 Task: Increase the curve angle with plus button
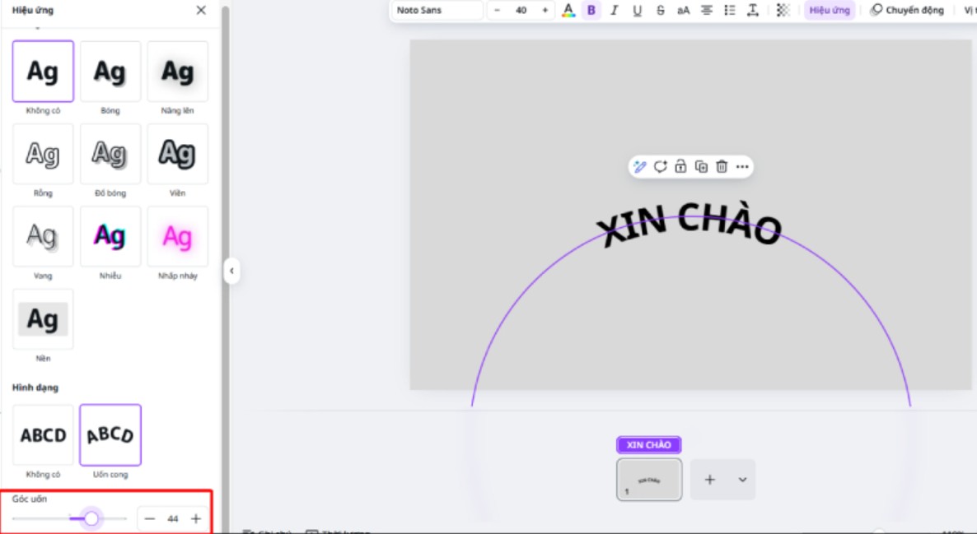(196, 518)
